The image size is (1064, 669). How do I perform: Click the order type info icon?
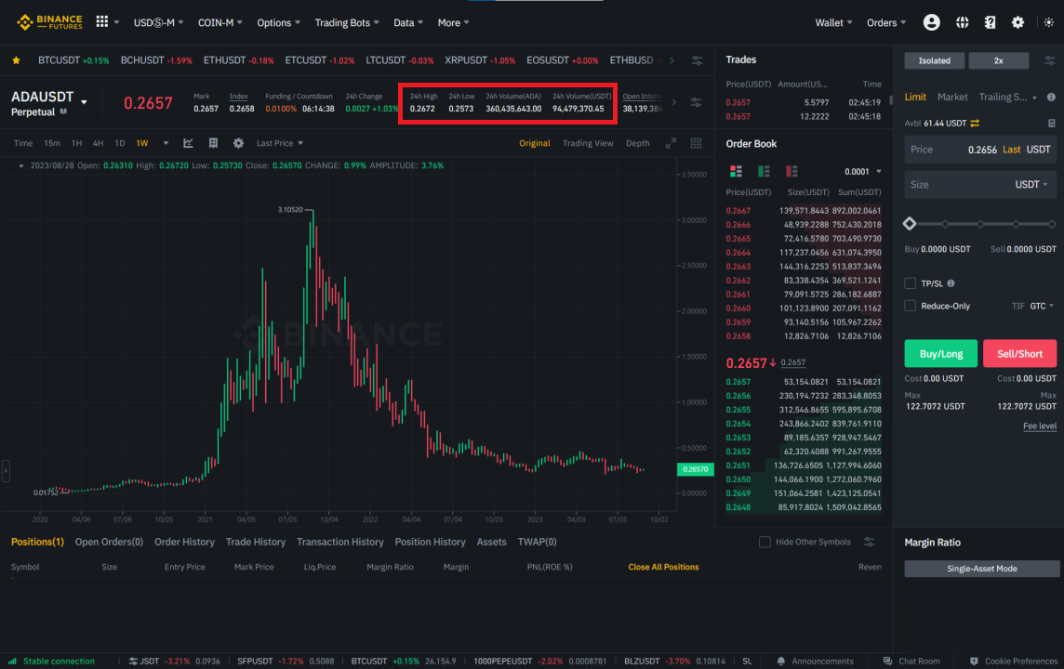click(x=1051, y=97)
